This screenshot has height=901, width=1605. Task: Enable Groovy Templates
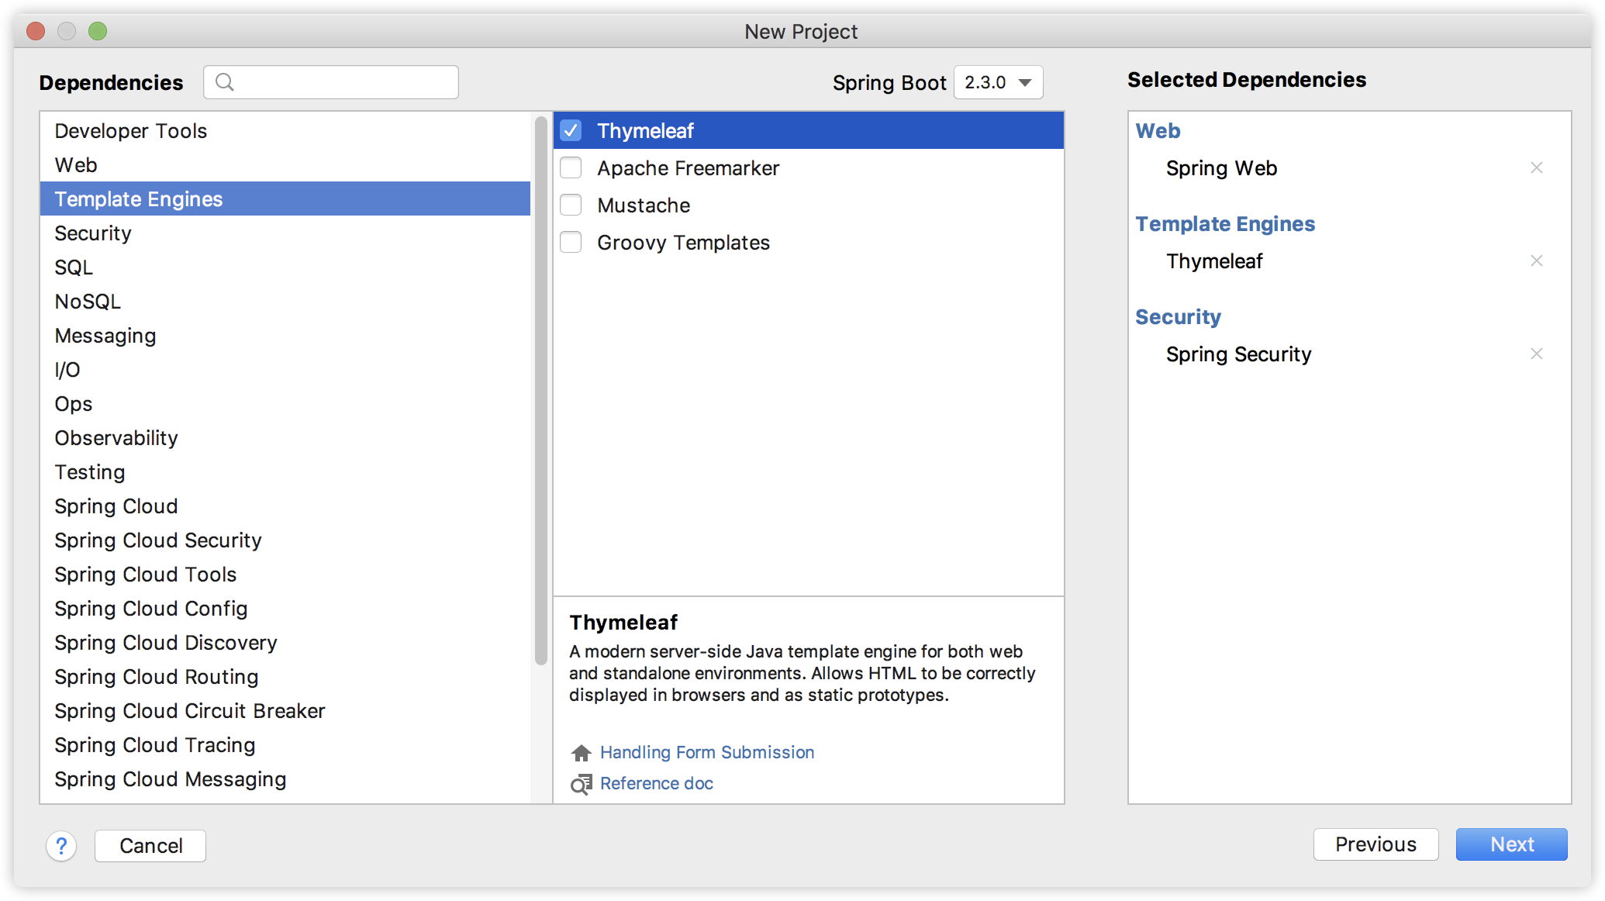tap(571, 242)
